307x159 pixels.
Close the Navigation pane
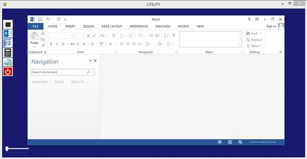[95, 60]
